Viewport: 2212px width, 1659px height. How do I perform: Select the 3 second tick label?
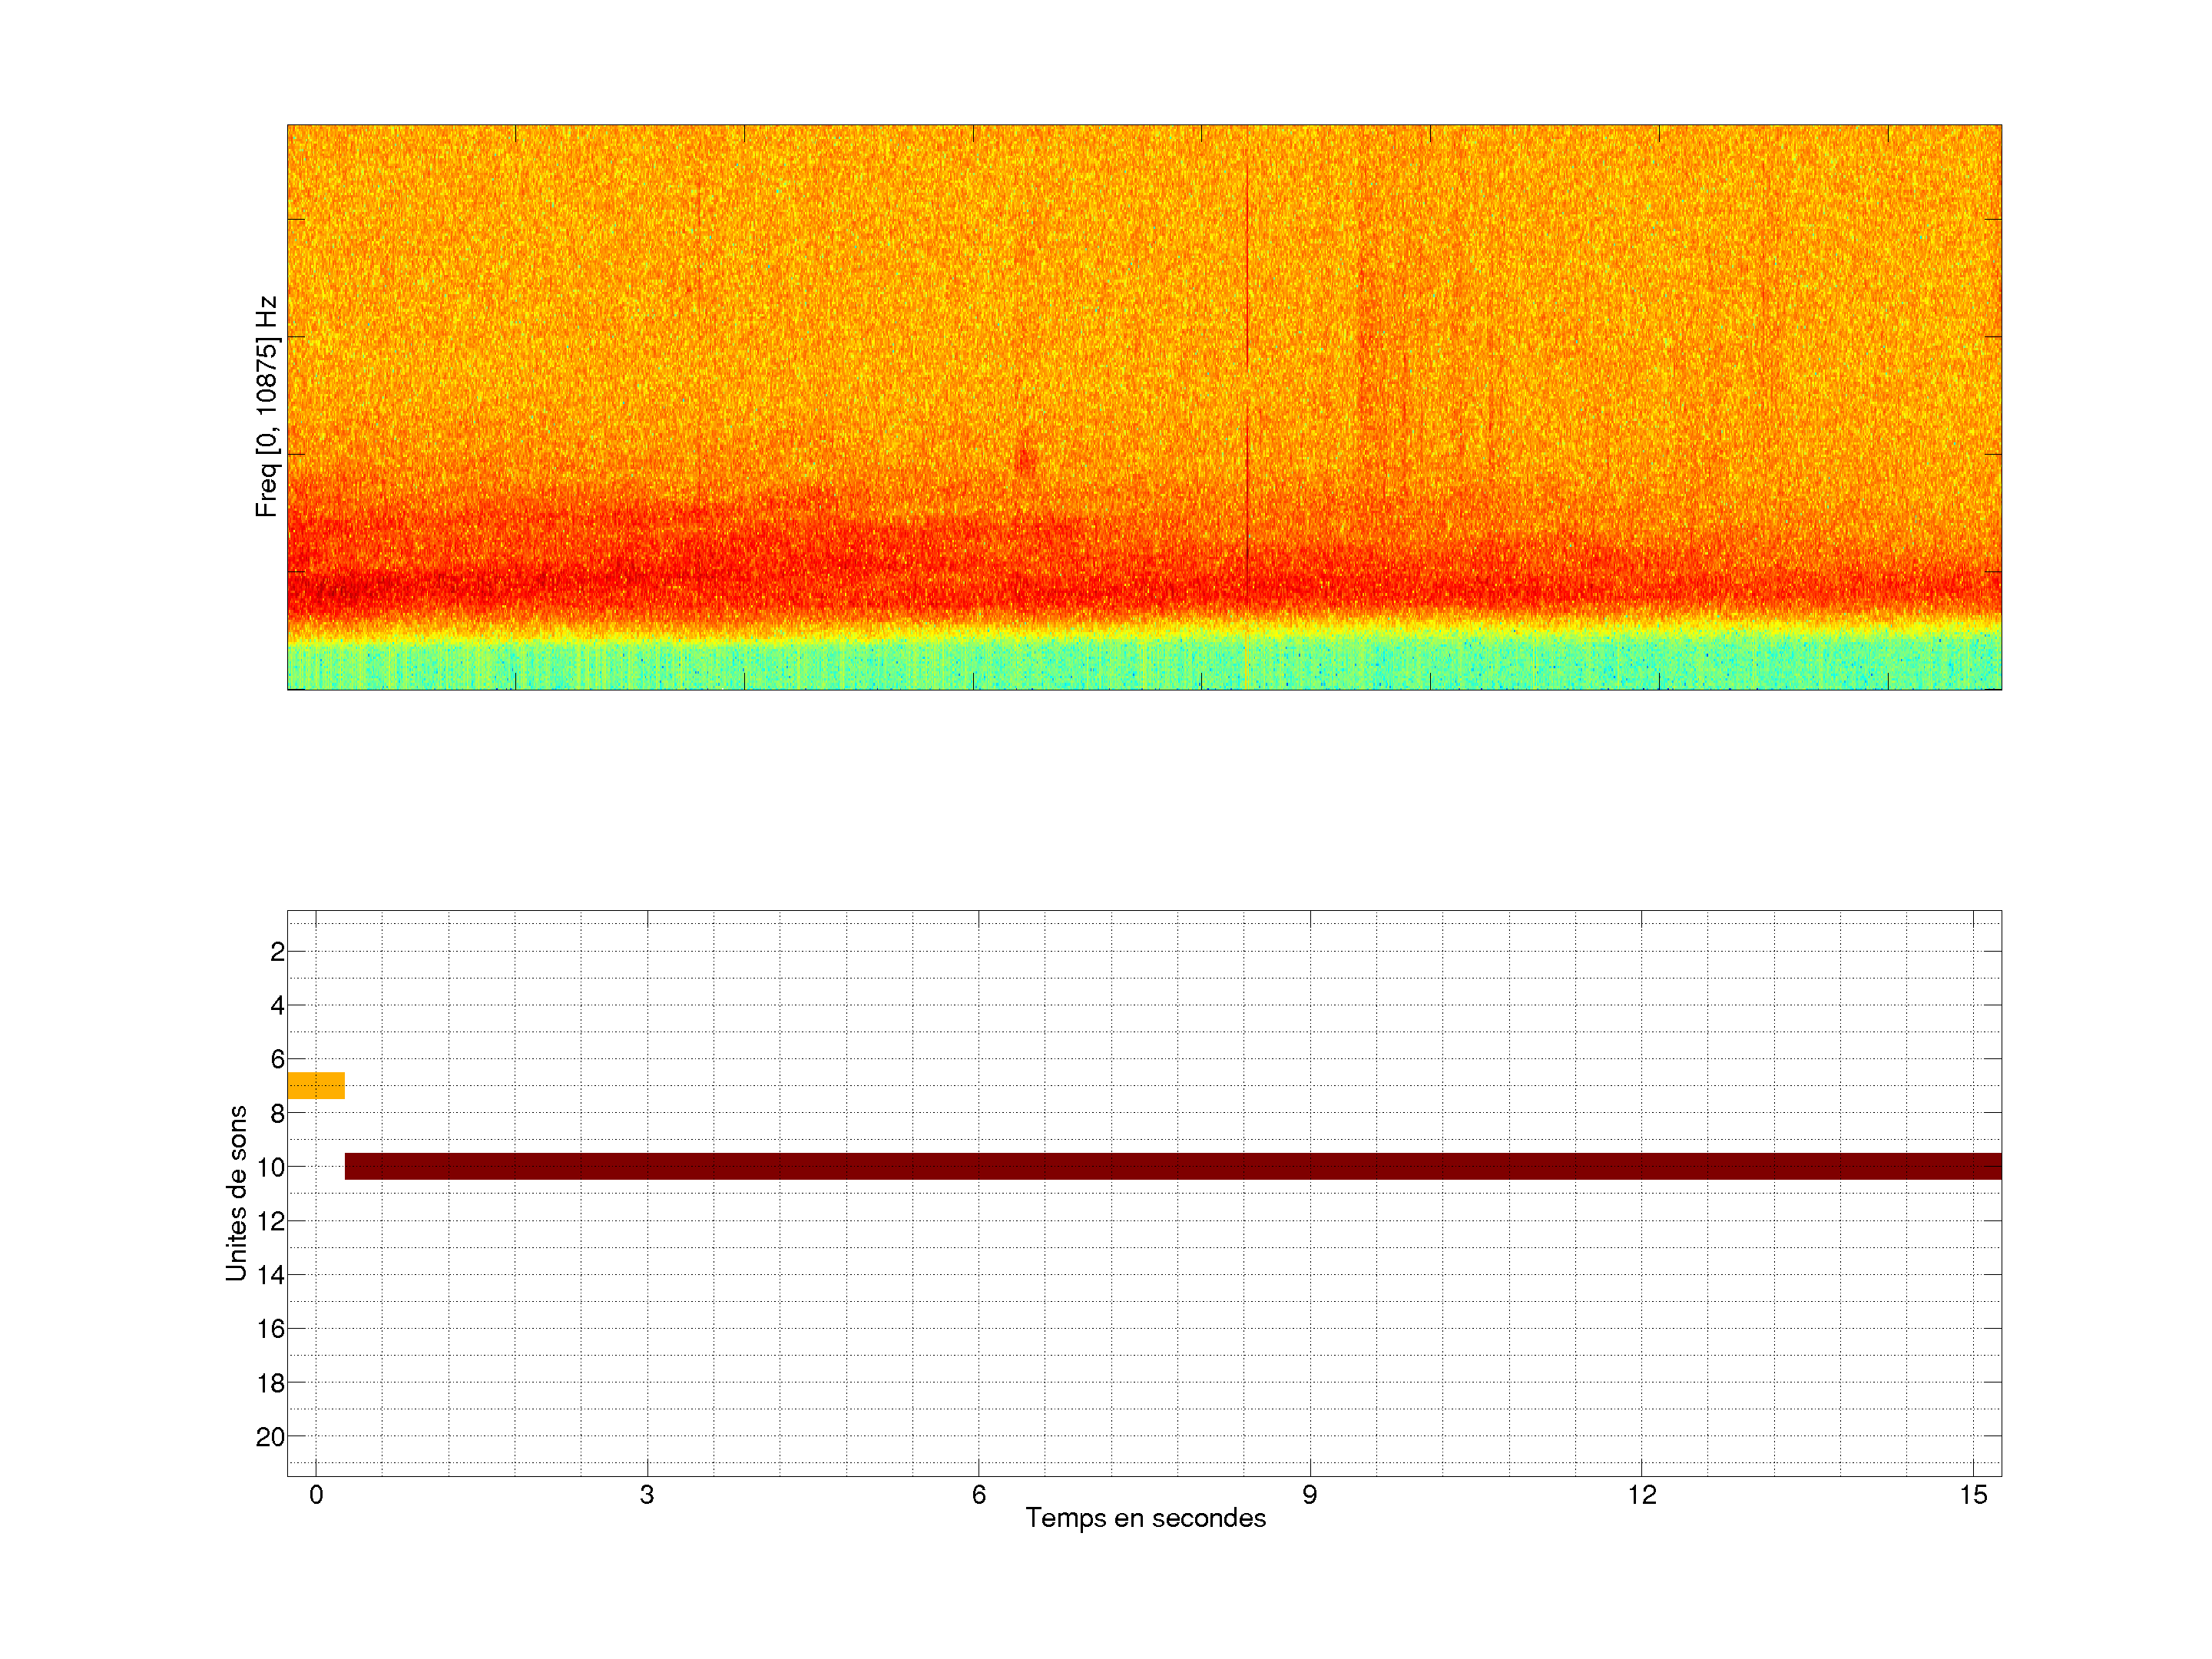[x=647, y=1495]
